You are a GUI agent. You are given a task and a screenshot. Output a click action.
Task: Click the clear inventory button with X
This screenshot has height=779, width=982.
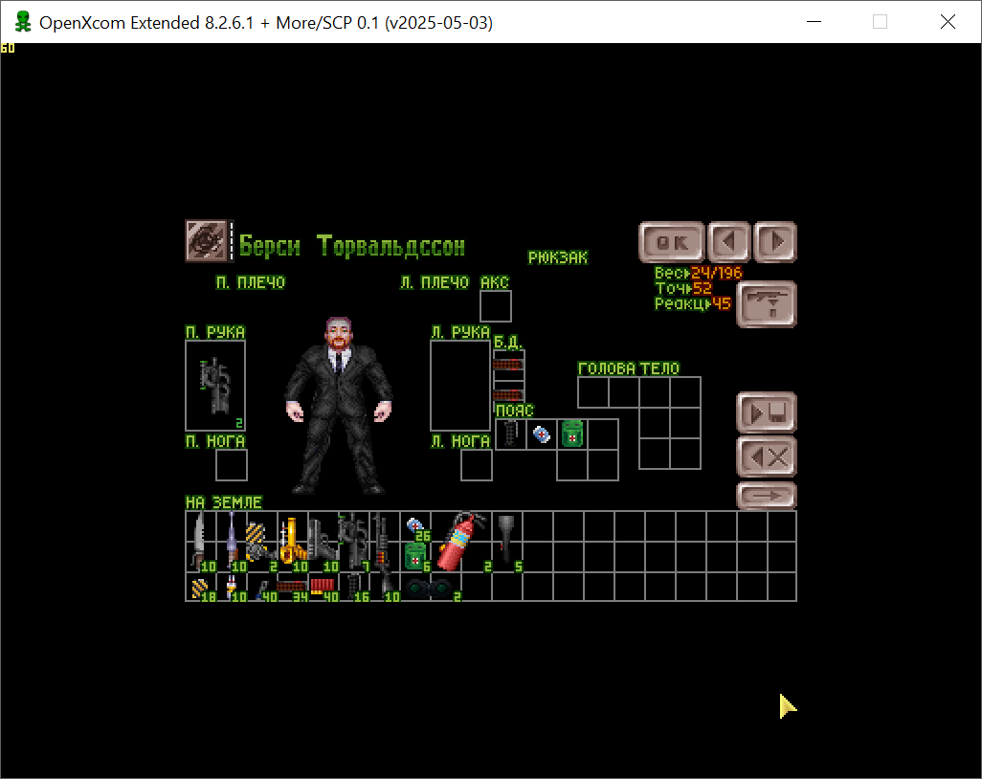(x=767, y=457)
